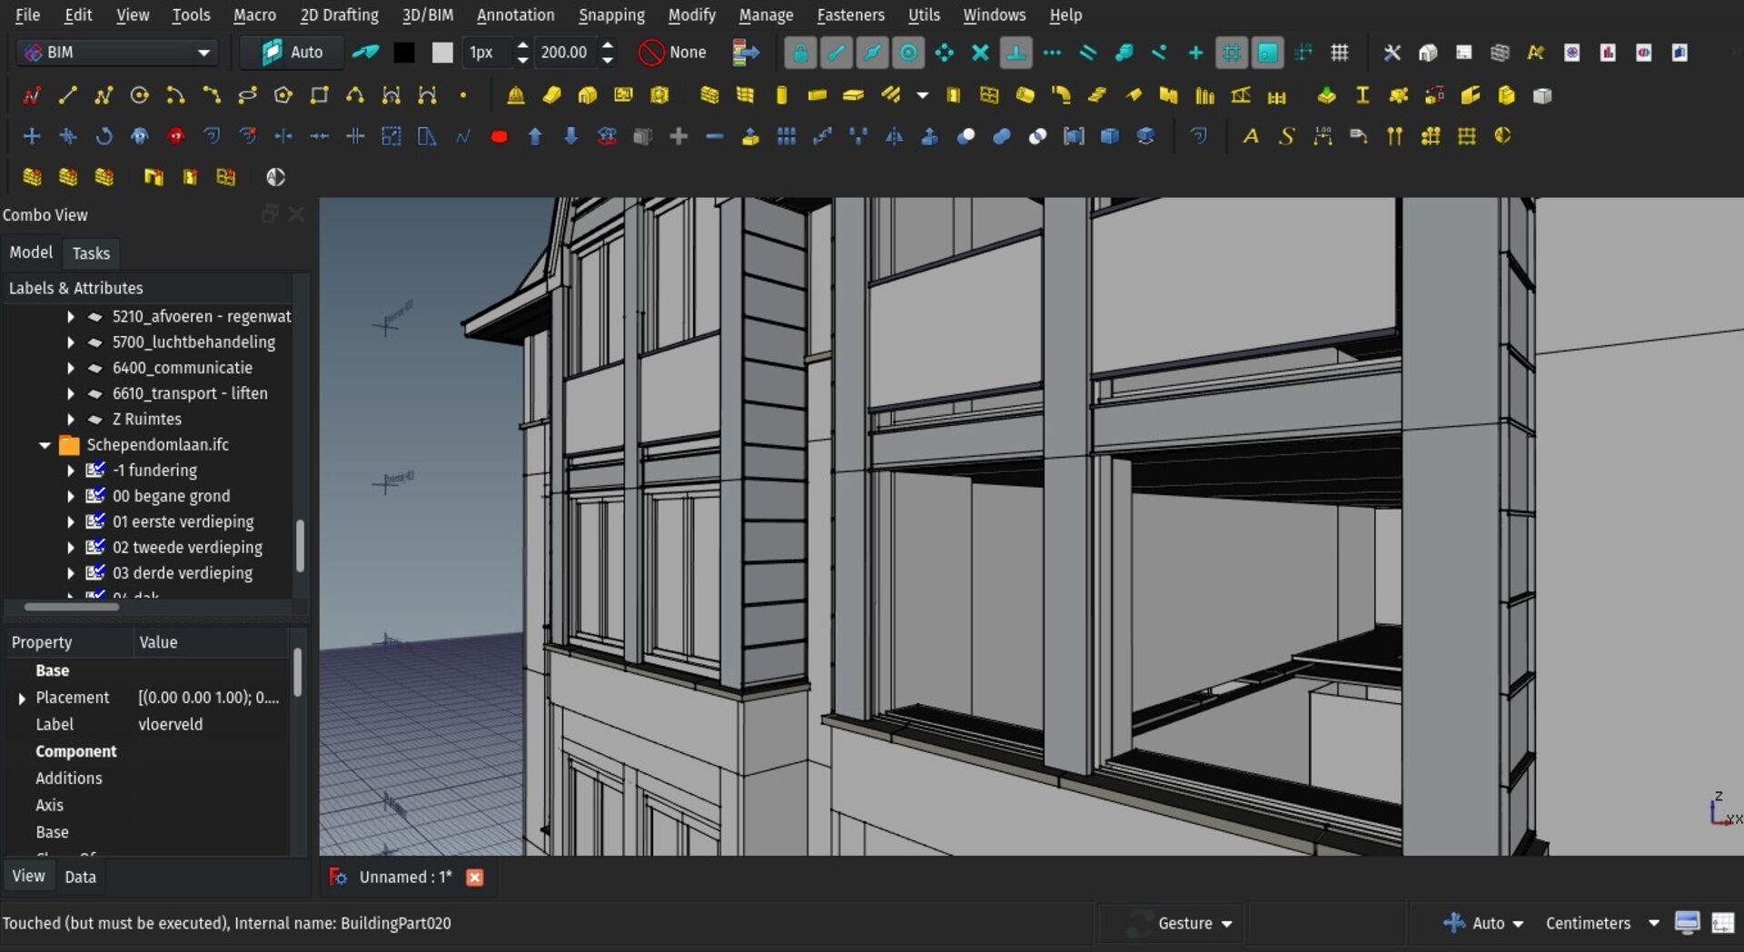This screenshot has height=952, width=1744.
Task: Select the Point tool
Action: click(463, 95)
